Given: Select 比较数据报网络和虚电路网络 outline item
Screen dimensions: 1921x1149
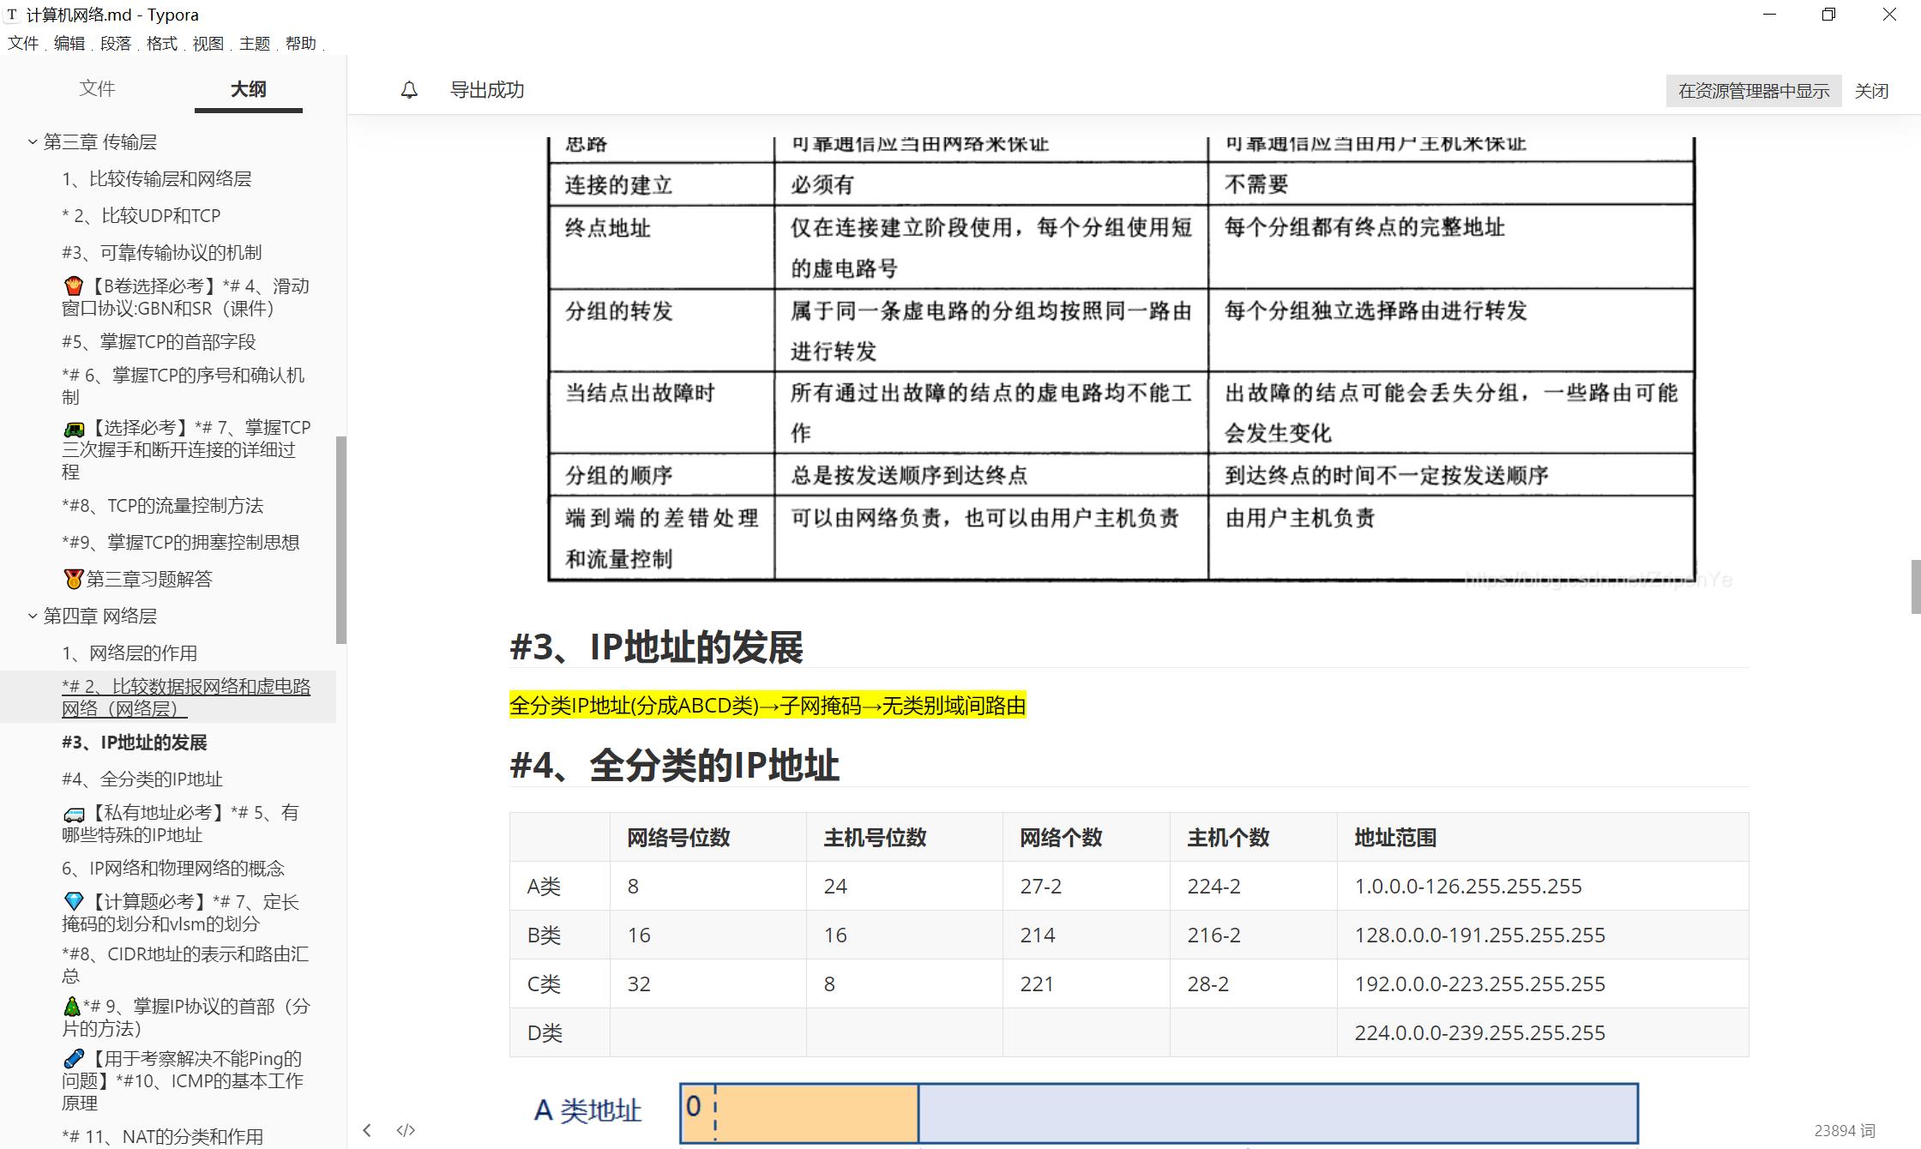Looking at the screenshot, I should [186, 698].
